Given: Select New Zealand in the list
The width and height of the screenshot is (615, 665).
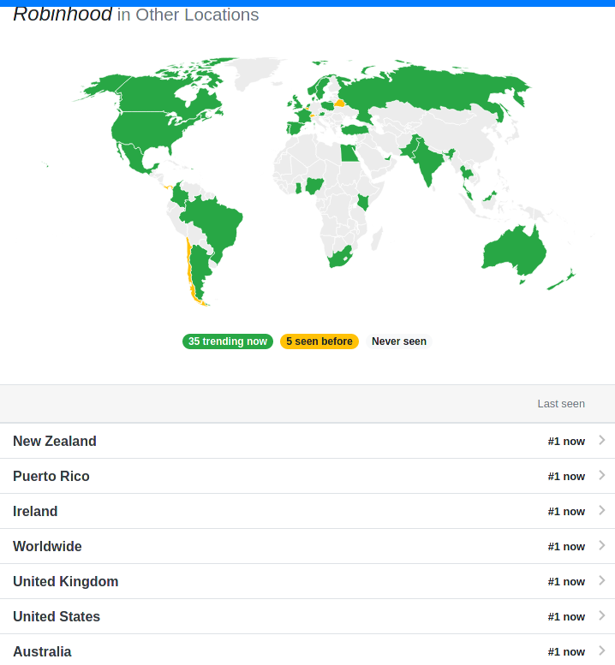Looking at the screenshot, I should tap(55, 441).
